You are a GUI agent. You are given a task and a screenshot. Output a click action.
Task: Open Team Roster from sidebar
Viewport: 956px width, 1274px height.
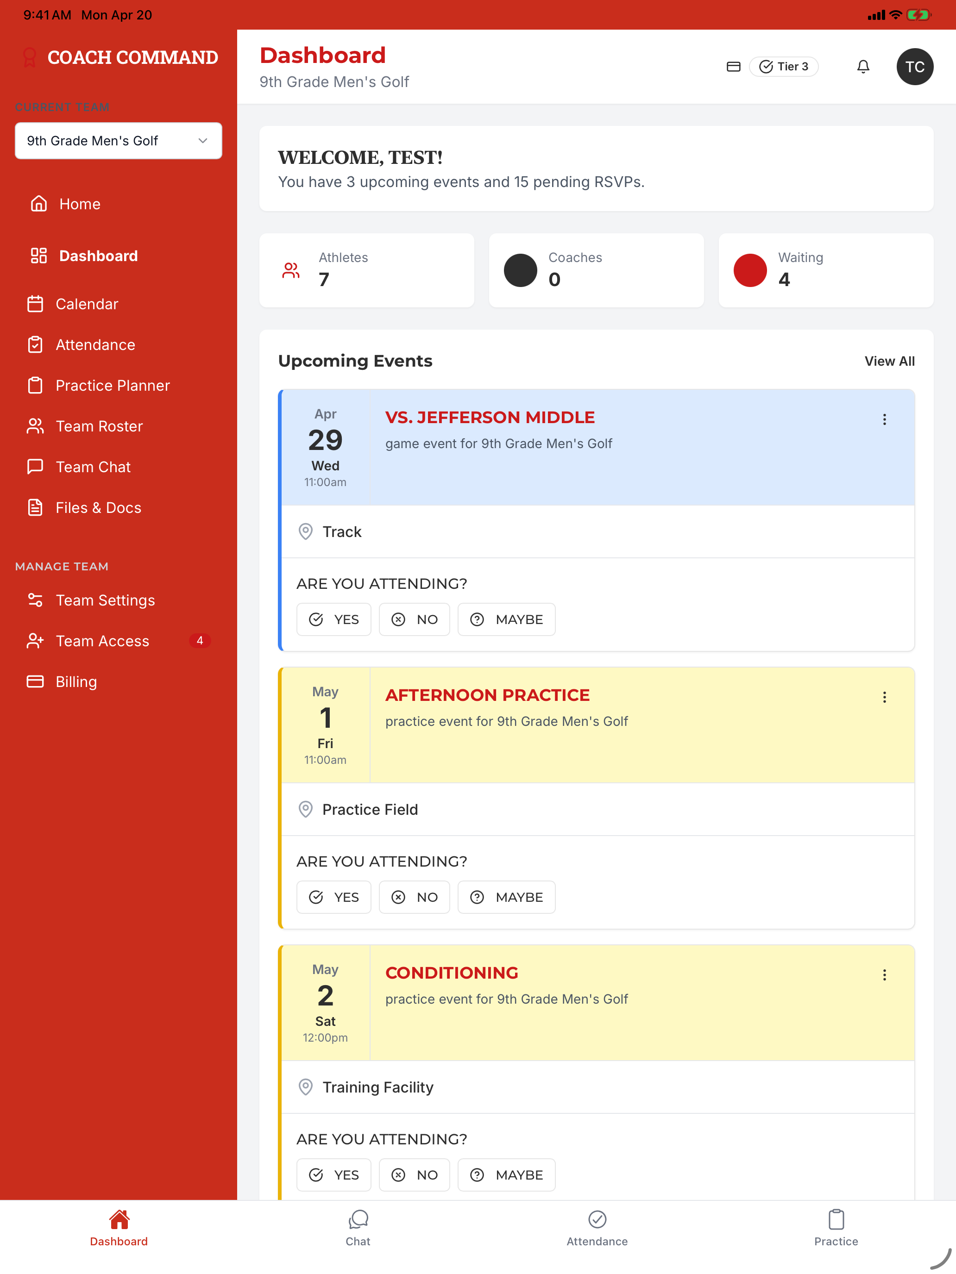click(99, 426)
